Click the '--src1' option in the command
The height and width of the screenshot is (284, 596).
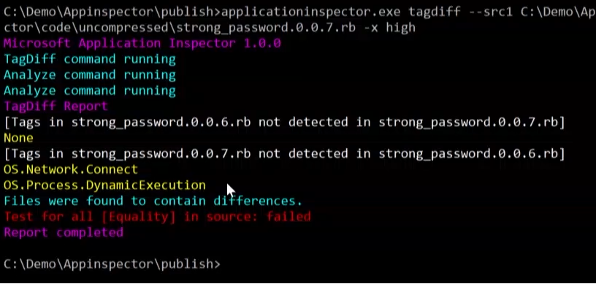click(x=490, y=12)
